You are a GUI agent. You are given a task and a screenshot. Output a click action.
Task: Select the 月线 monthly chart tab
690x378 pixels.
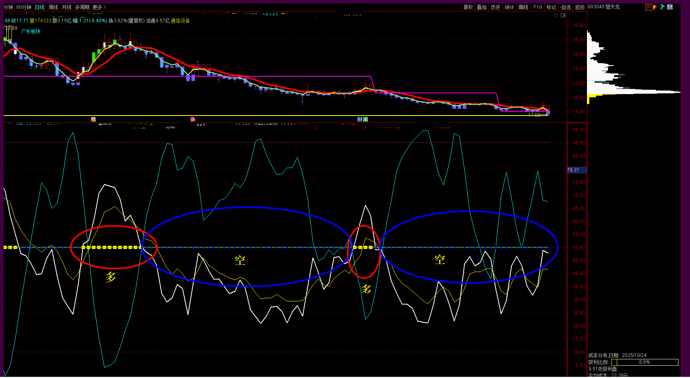(x=67, y=7)
